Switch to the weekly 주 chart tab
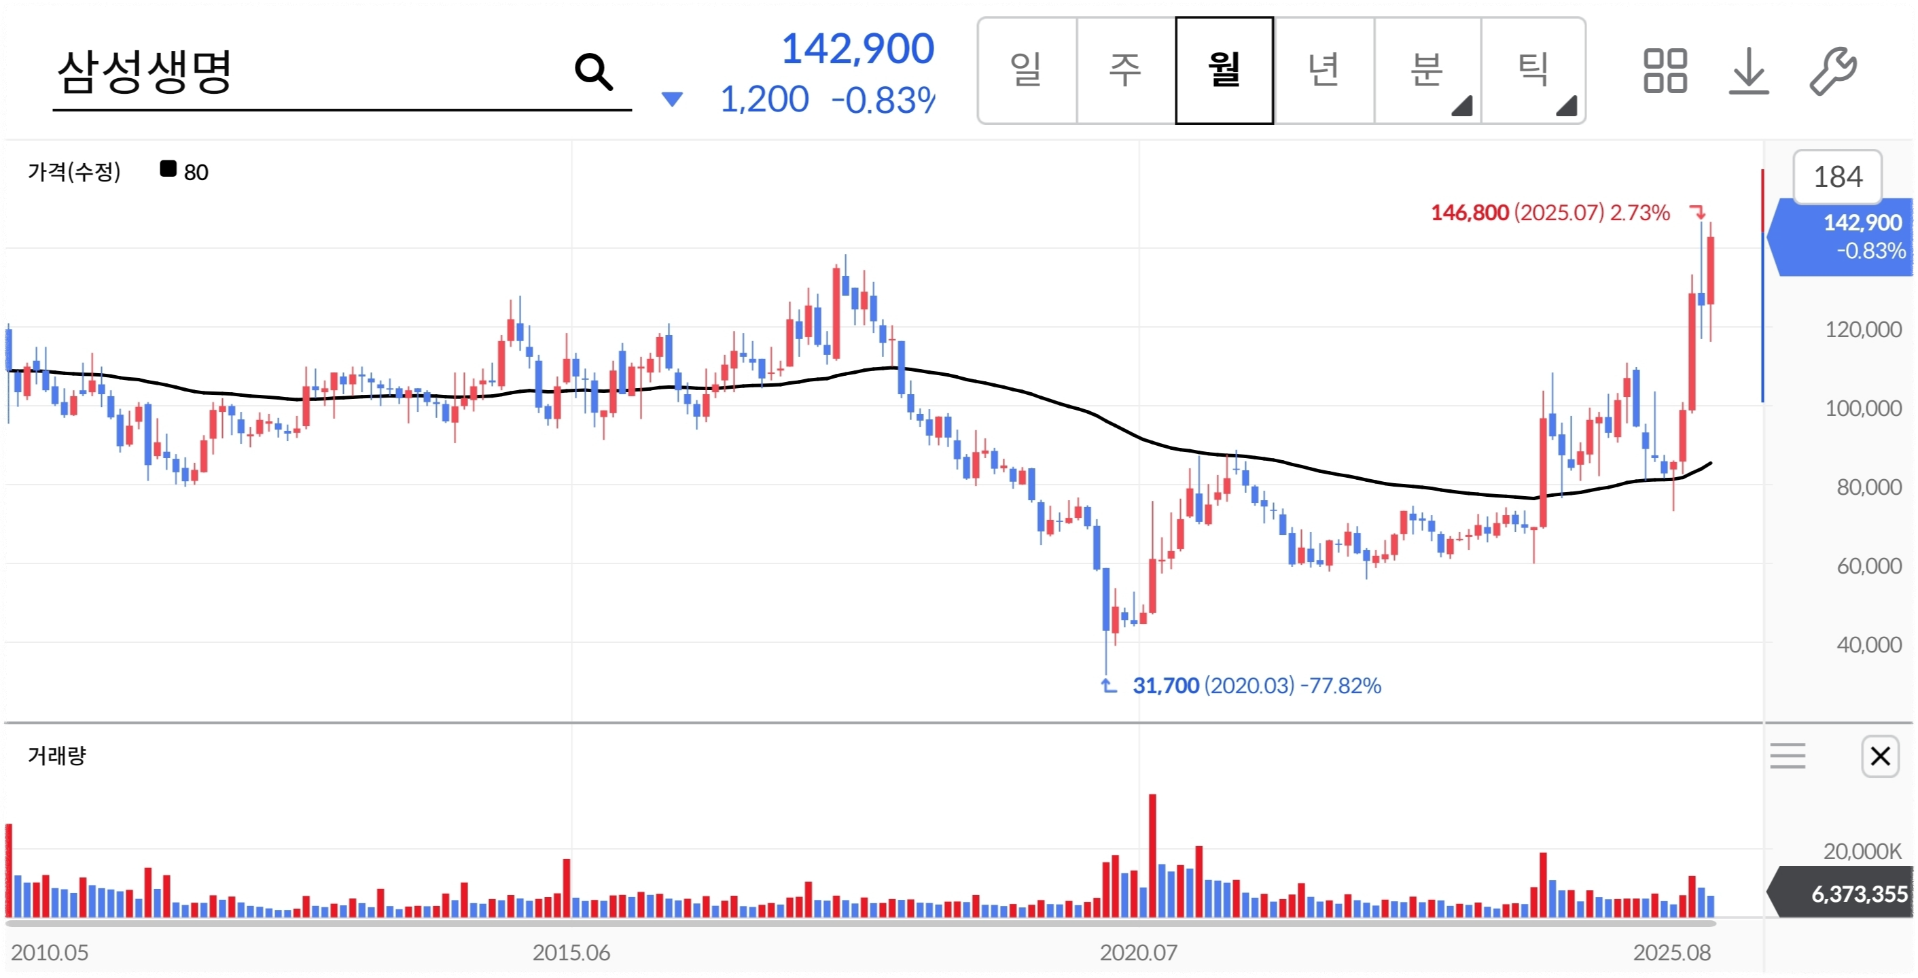Screen dimensions: 1918x978 (x=1124, y=71)
